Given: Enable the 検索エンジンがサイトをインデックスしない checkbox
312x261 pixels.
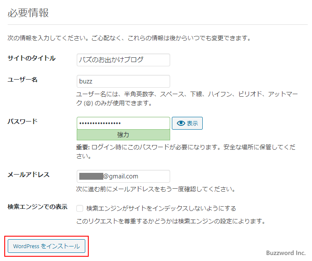Looking at the screenshot, I should click(x=80, y=208).
